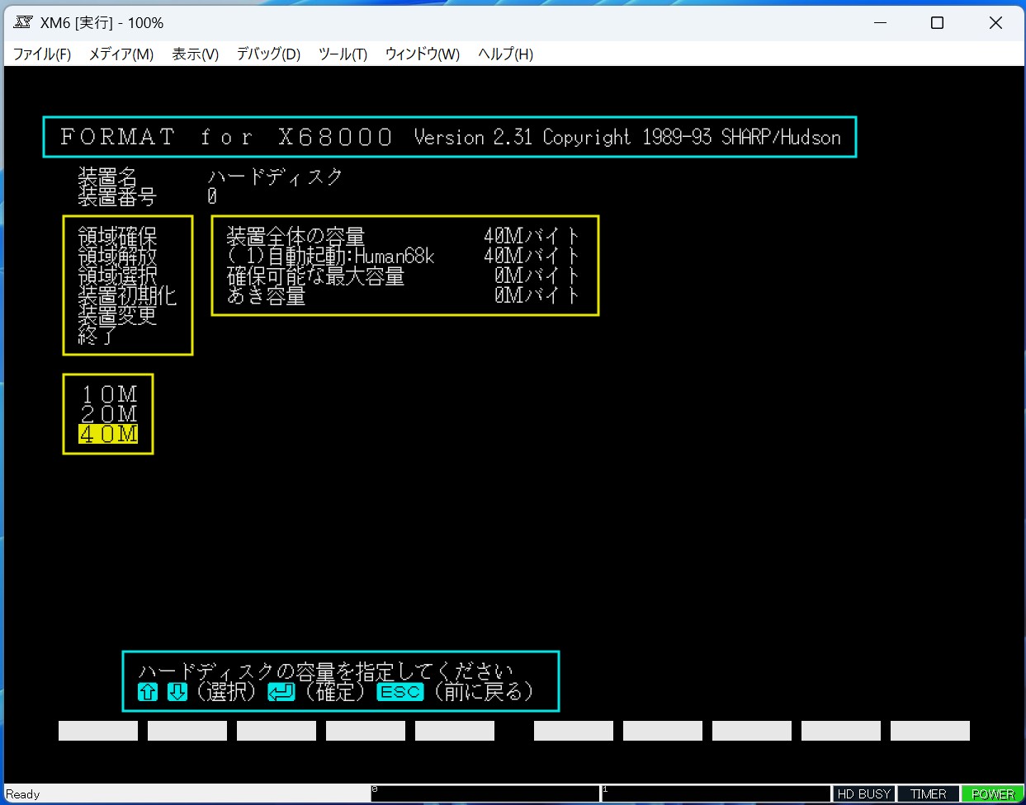Open the ツール(T) menu

[x=343, y=54]
